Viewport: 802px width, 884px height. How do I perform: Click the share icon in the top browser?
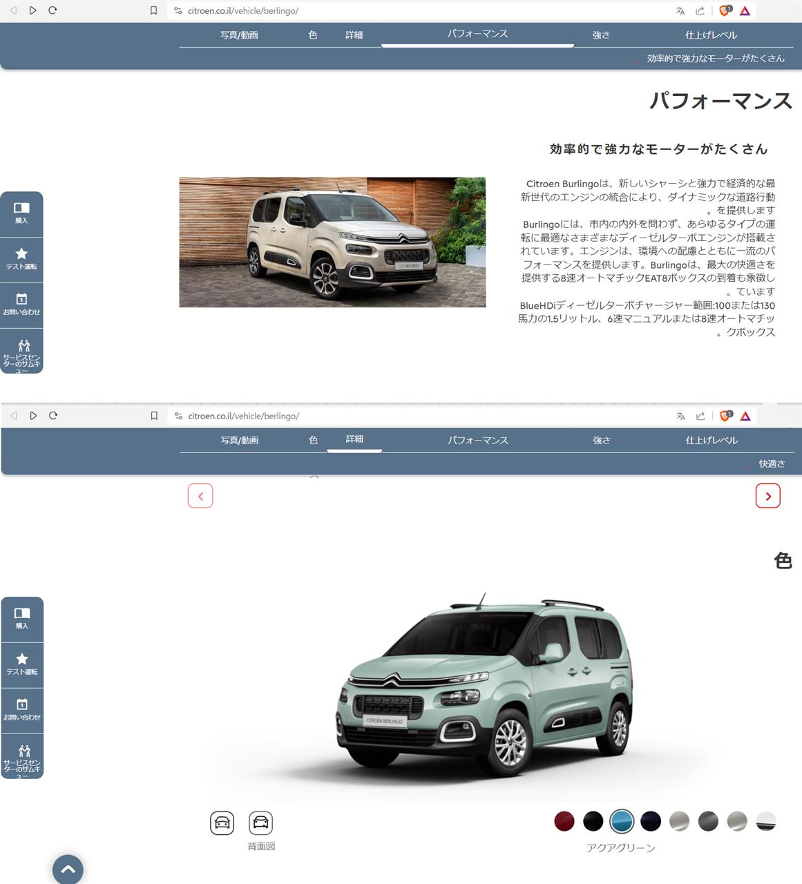point(700,10)
